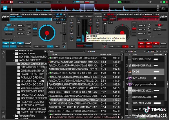This screenshot has width=169, height=120.
Task: Open the Video tab in mixer
Action: tap(80, 17)
